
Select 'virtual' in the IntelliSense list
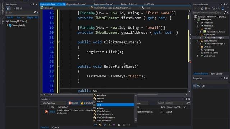point(114,102)
